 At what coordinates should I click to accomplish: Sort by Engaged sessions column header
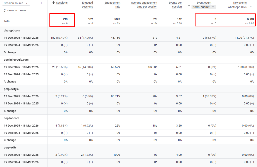[x=87, y=5]
